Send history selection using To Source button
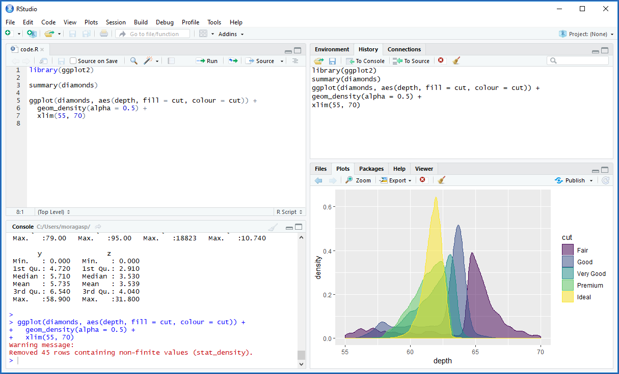Screen dimensions: 619x374 (x=411, y=60)
